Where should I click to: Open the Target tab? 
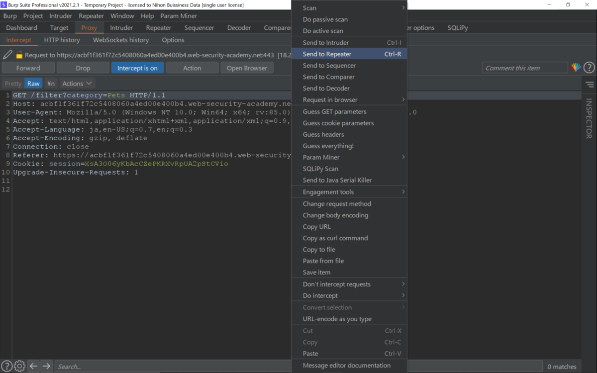tap(59, 28)
